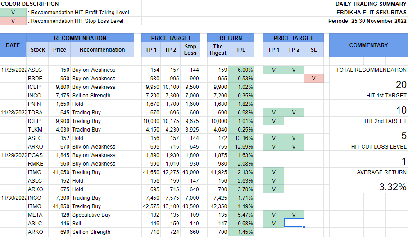Click the COMMENTARY header cell

point(368,45)
